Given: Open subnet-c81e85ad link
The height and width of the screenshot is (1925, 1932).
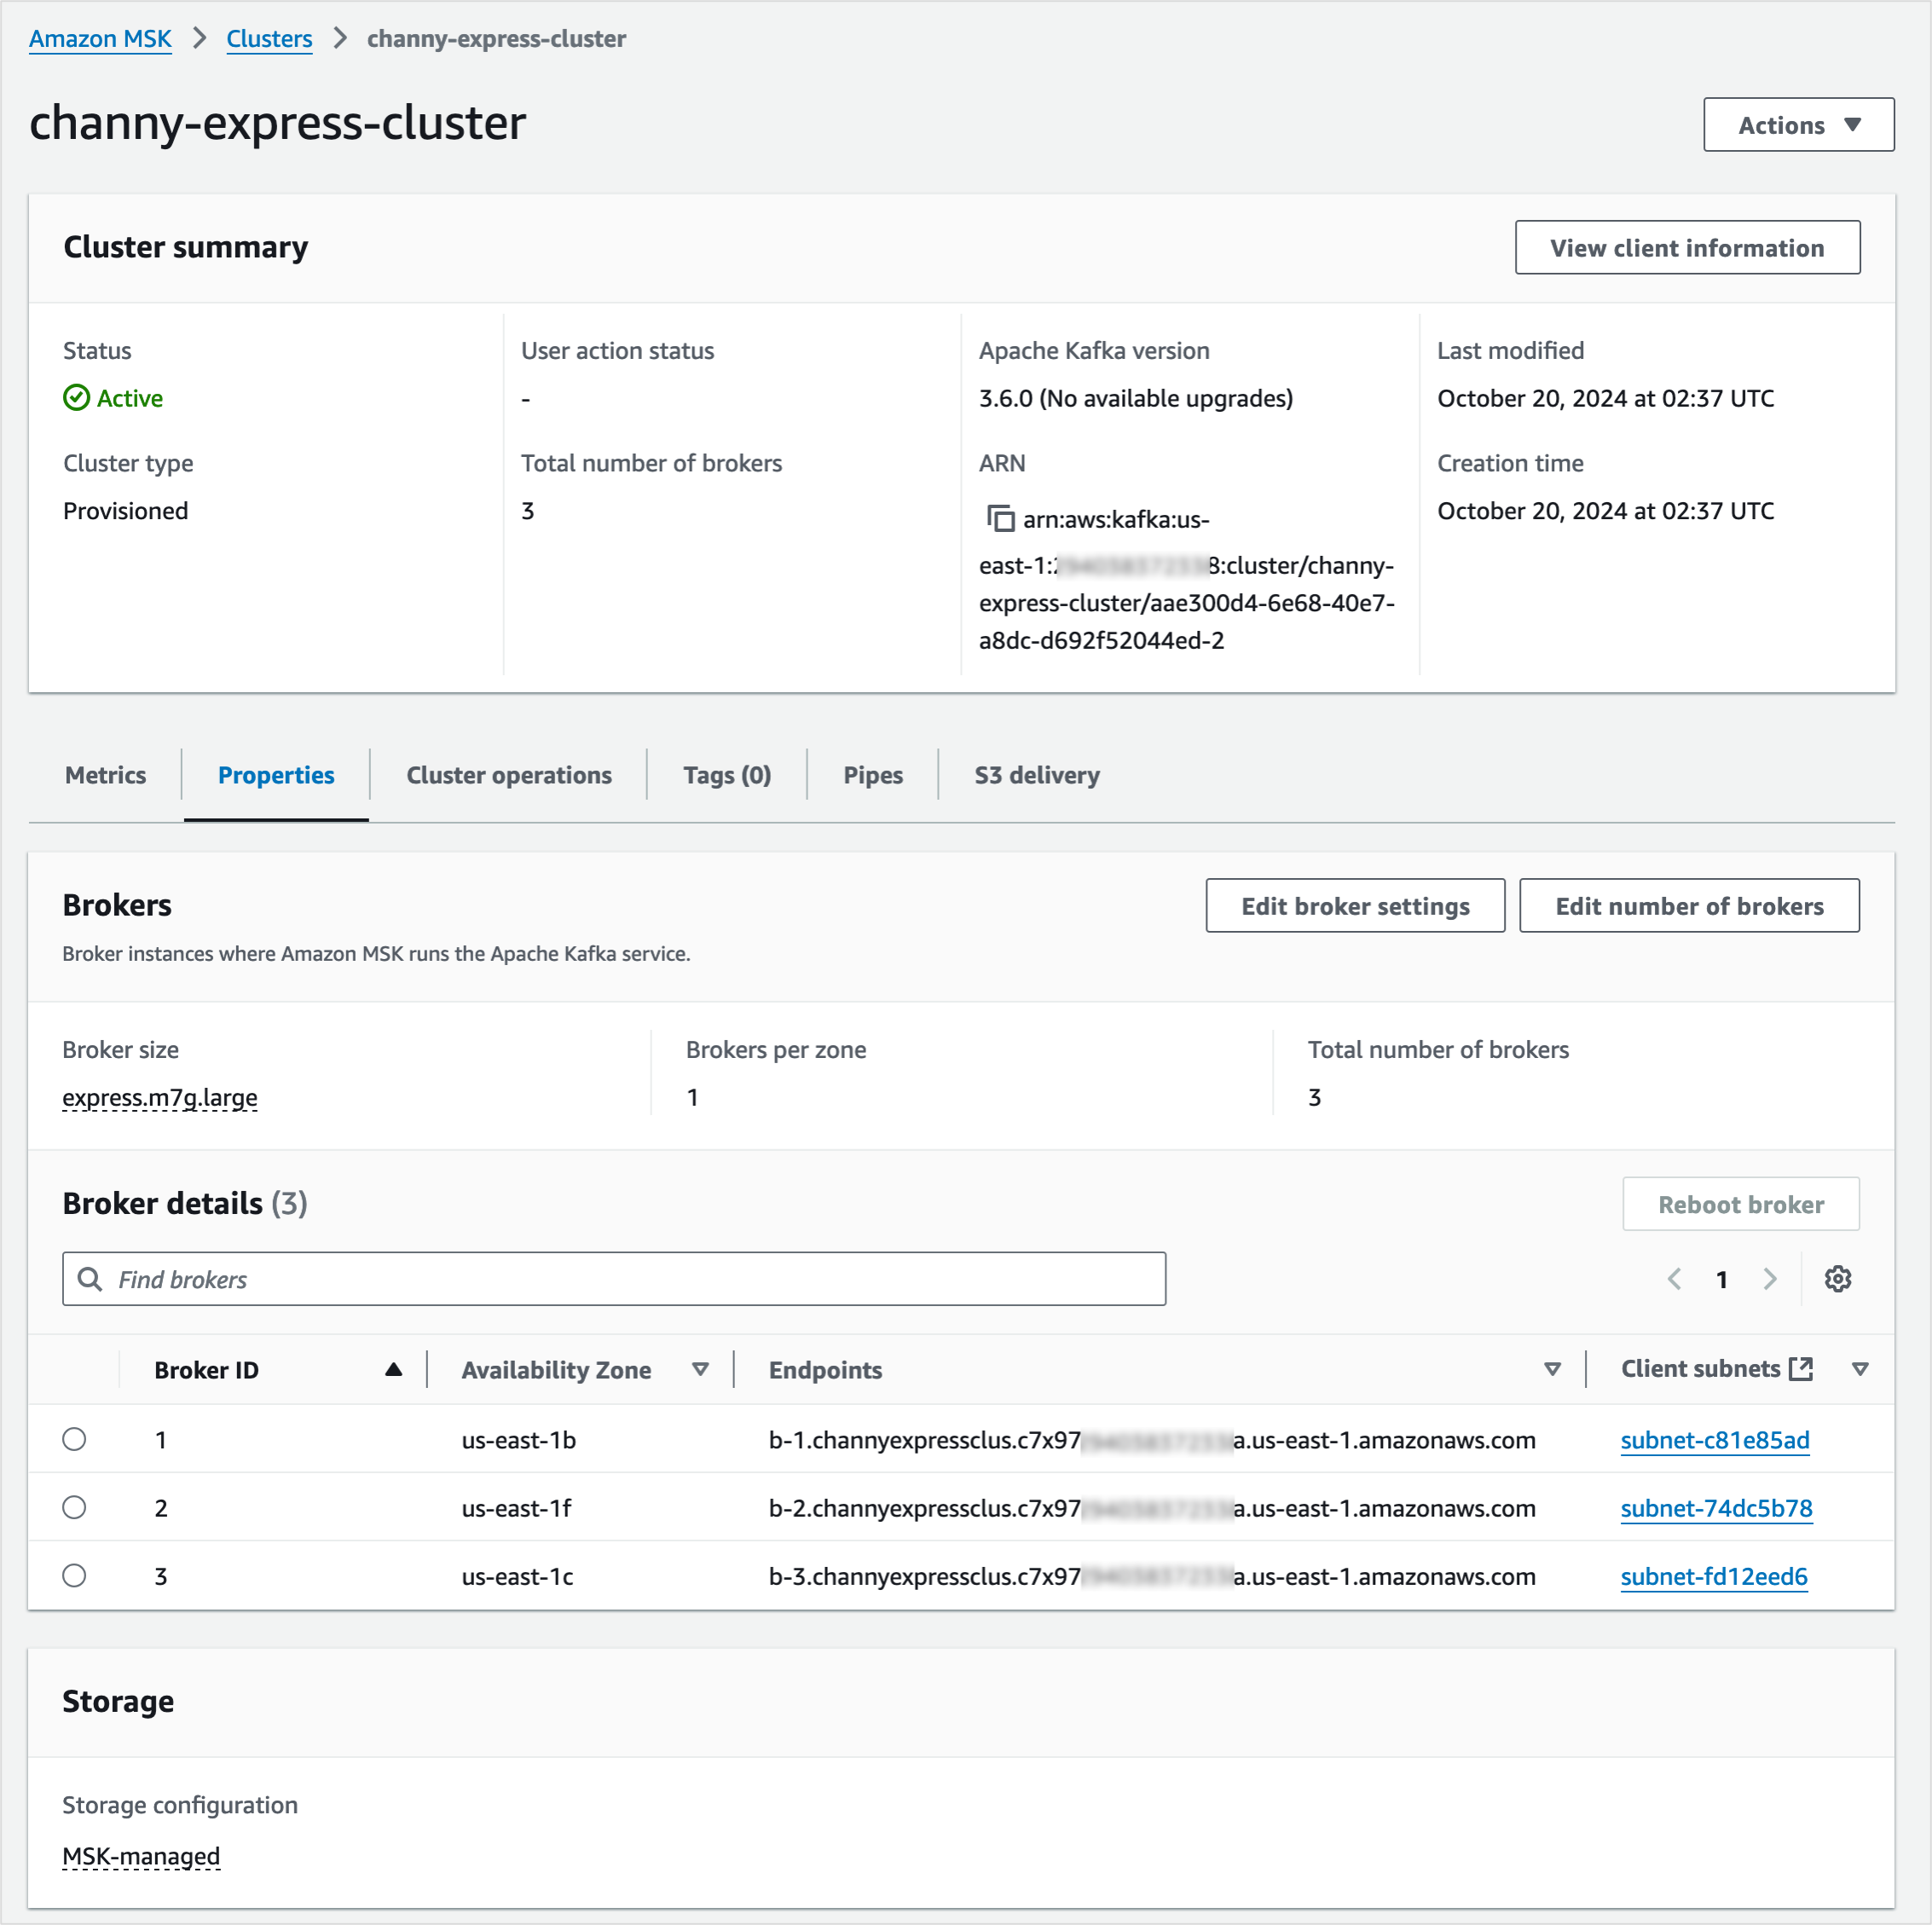Looking at the screenshot, I should coord(1714,1440).
